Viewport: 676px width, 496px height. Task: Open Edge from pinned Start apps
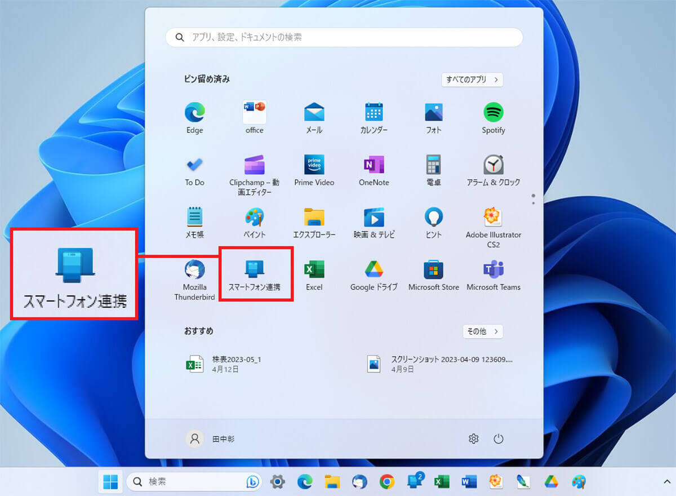click(194, 117)
